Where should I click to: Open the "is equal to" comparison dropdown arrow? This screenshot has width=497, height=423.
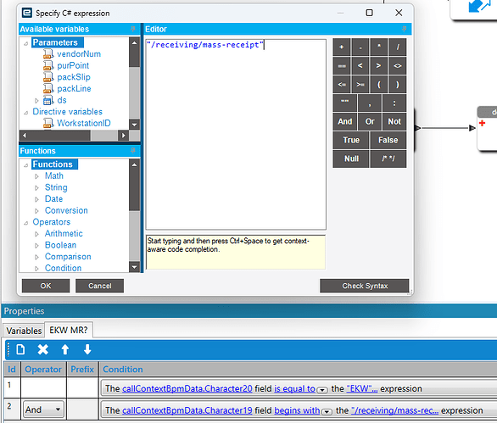coord(322,390)
